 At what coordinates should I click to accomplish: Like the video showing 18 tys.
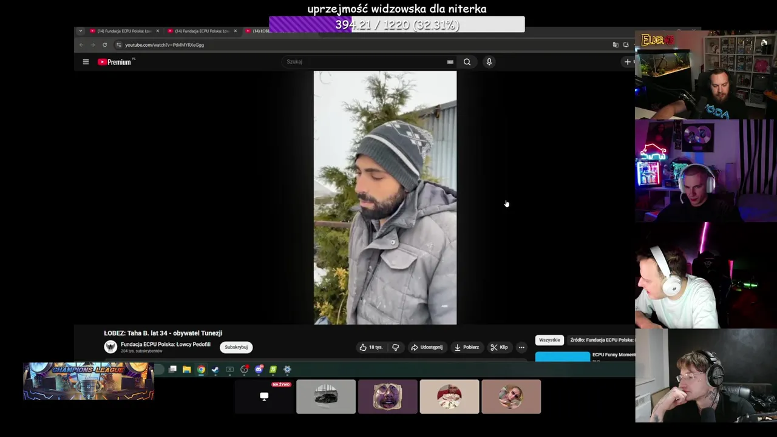click(x=371, y=347)
